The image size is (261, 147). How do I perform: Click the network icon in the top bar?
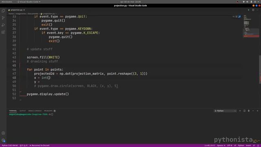(244, 2)
